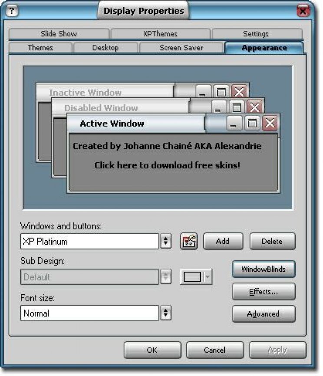Image resolution: width=323 pixels, height=376 pixels.
Task: Click Disabled Window preview close icon
Action: click(x=254, y=107)
